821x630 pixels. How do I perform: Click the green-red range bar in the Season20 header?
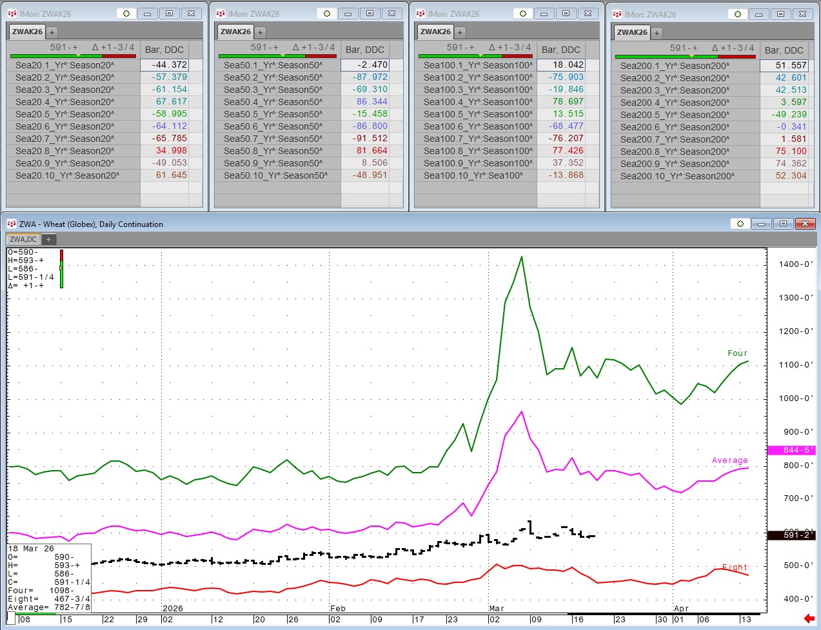click(x=73, y=56)
